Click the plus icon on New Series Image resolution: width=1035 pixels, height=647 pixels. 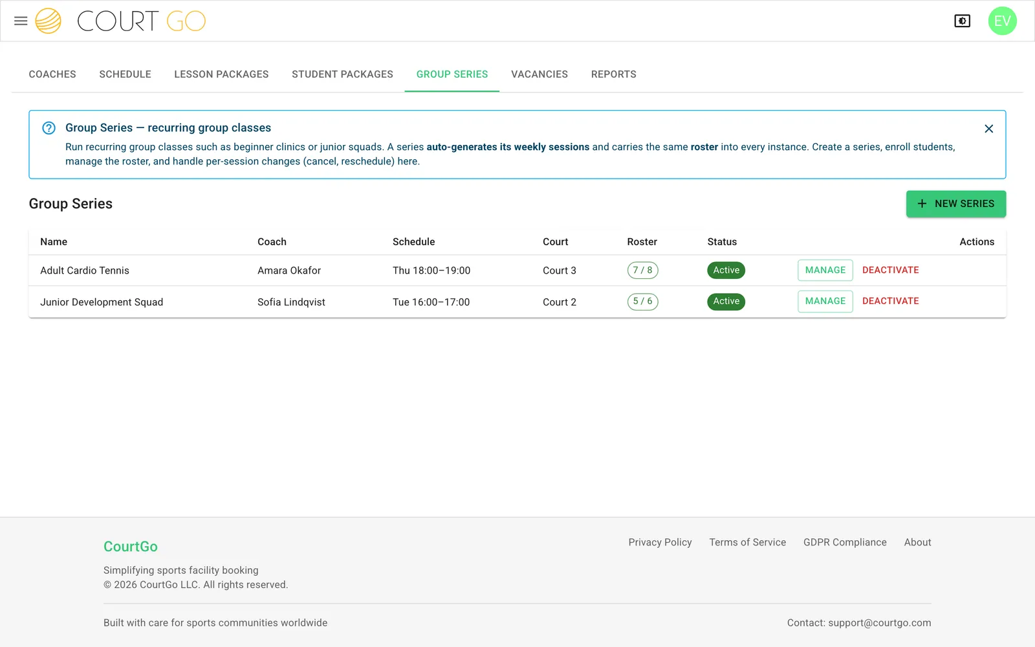[x=922, y=203]
